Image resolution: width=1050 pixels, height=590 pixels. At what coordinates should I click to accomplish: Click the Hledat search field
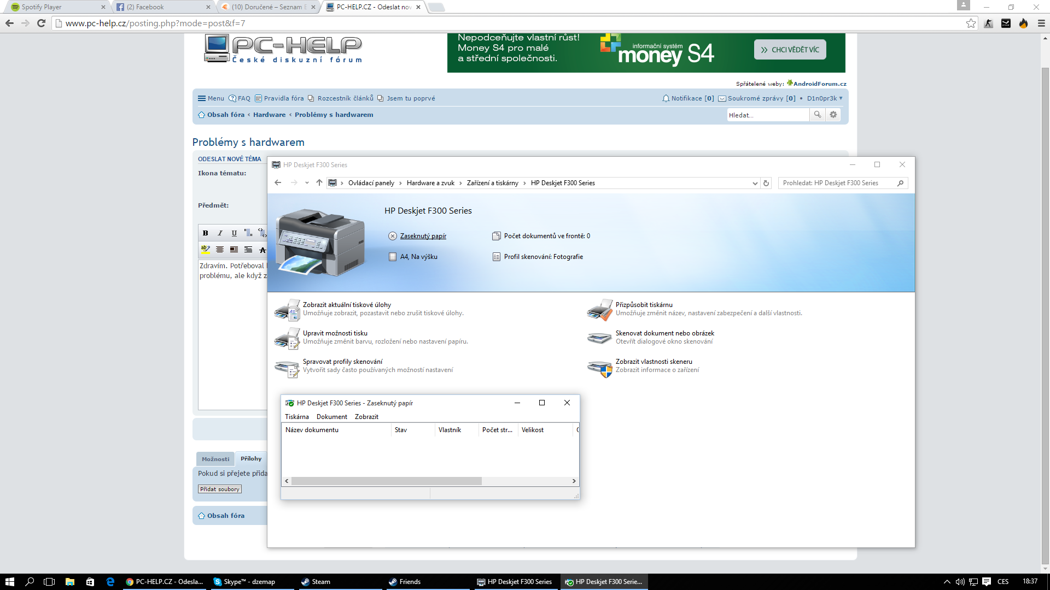click(x=768, y=115)
